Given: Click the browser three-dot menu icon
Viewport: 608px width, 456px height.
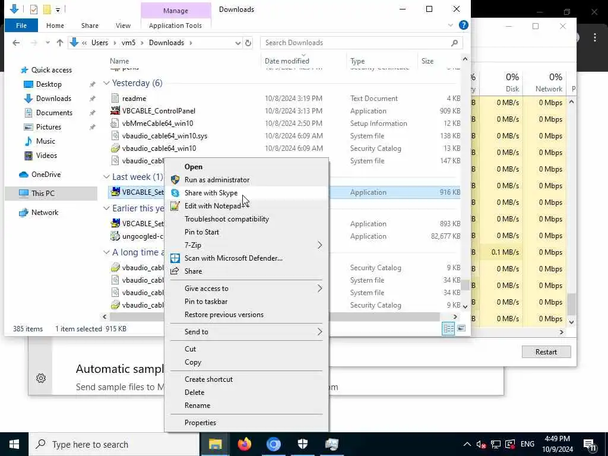Looking at the screenshot, I should (595, 37).
